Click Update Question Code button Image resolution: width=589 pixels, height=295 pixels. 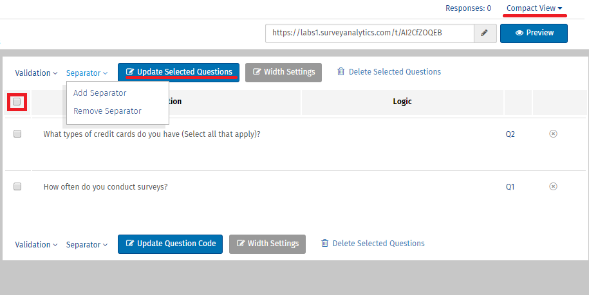click(171, 244)
